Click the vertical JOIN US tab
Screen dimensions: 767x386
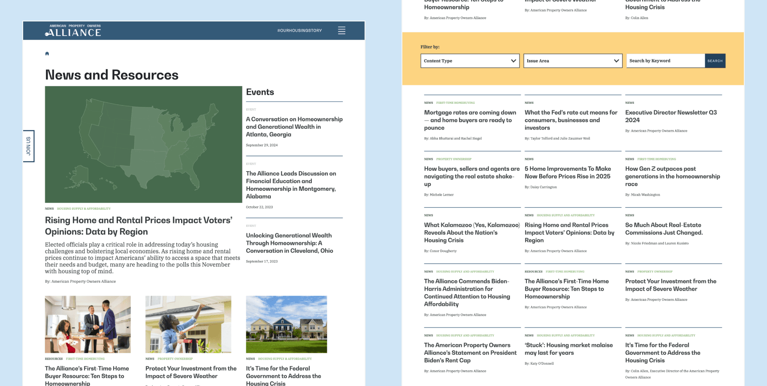point(28,146)
